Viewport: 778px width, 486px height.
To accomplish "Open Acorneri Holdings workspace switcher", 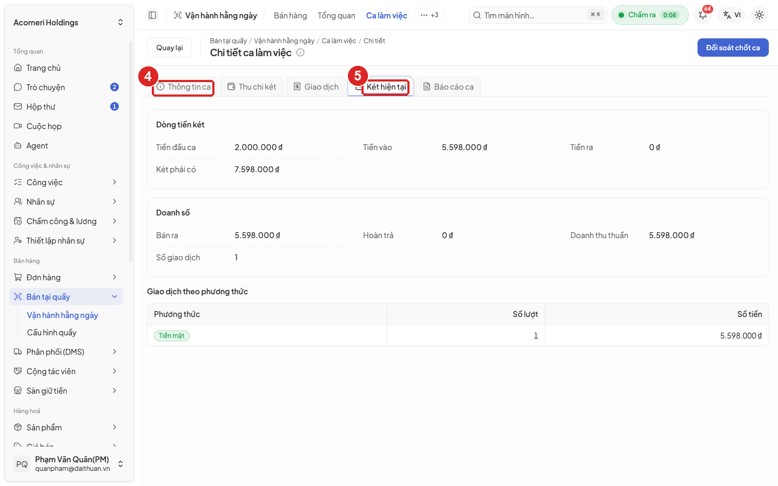I will (x=69, y=23).
